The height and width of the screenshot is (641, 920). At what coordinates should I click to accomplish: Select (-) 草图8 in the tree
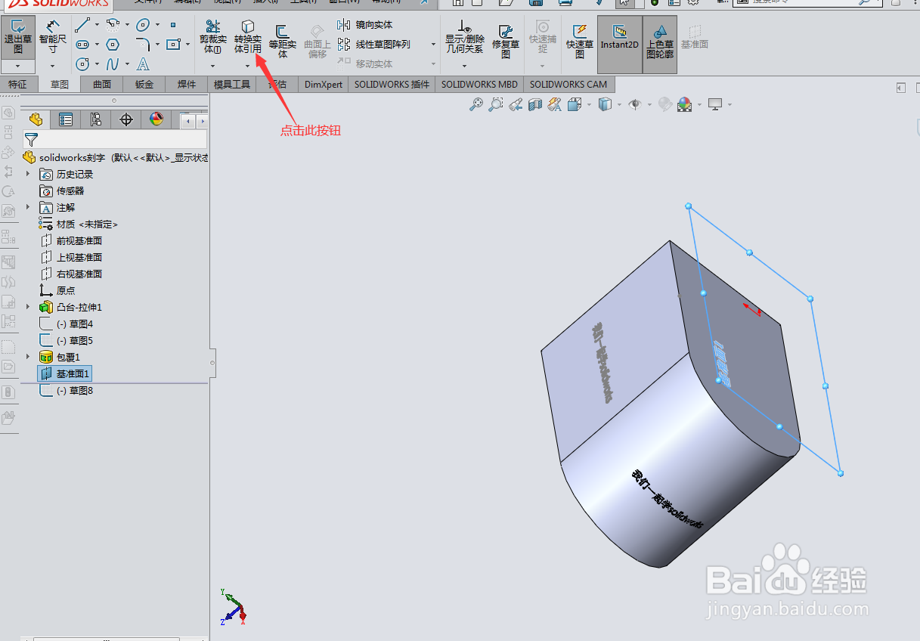click(66, 391)
